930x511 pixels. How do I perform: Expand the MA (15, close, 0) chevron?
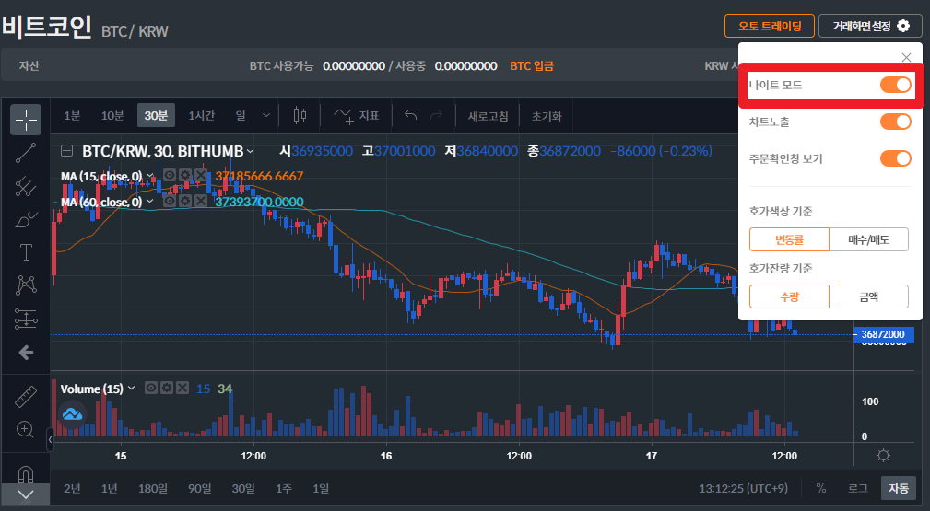[x=150, y=176]
